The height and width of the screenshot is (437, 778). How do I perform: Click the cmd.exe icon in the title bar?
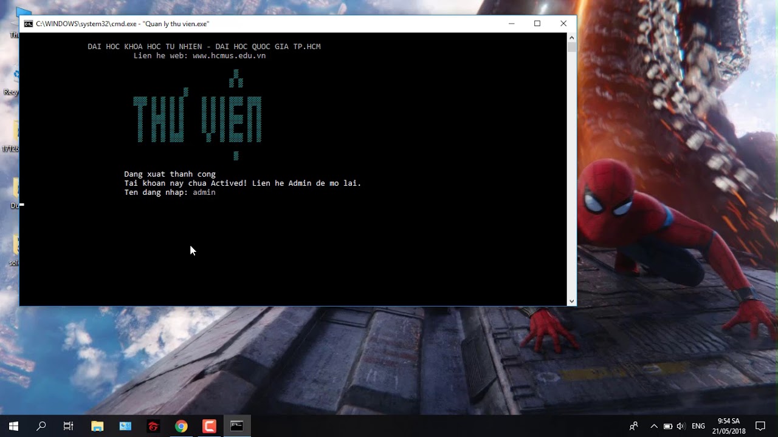[28, 24]
